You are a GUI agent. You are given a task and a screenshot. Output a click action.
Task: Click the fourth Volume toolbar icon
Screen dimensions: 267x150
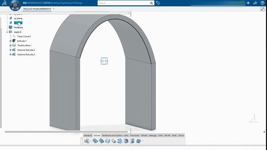108,141
